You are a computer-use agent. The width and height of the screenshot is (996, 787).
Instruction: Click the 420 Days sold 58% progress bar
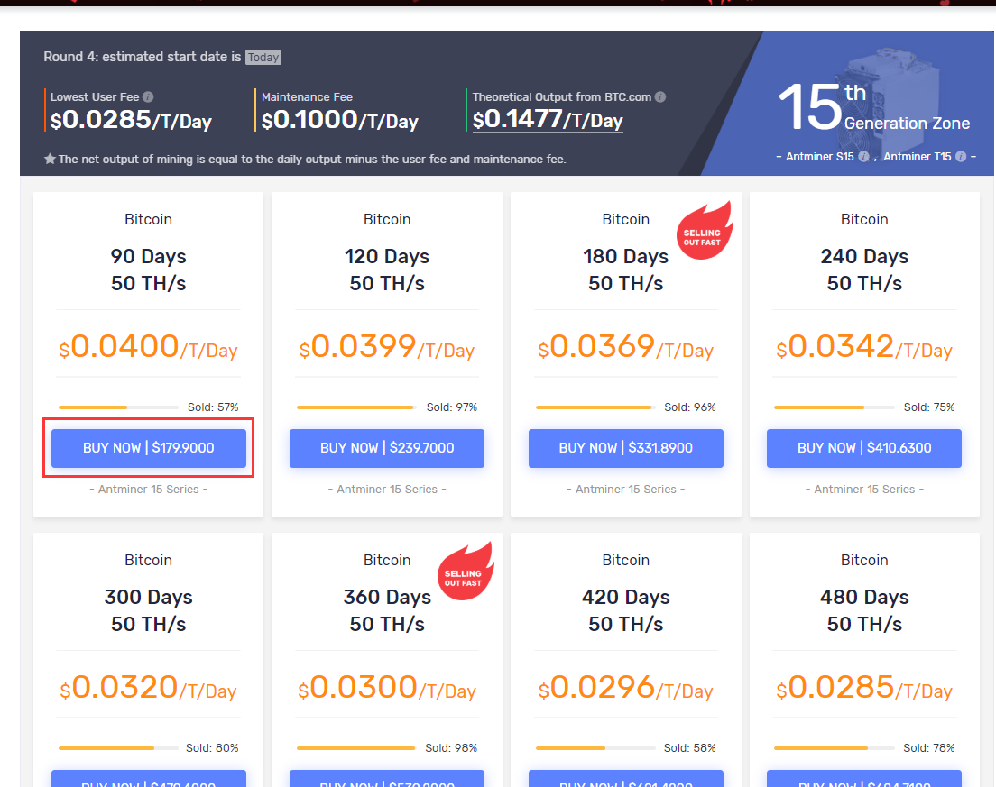click(x=595, y=748)
